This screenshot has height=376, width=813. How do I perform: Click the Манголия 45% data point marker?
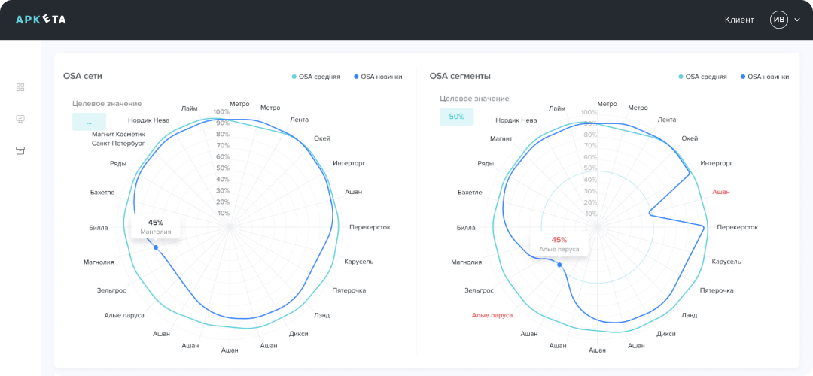tap(156, 247)
